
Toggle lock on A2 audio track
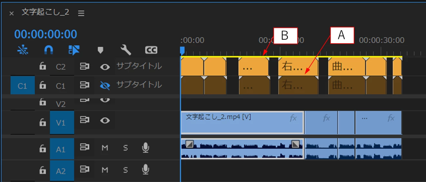[x=42, y=170]
